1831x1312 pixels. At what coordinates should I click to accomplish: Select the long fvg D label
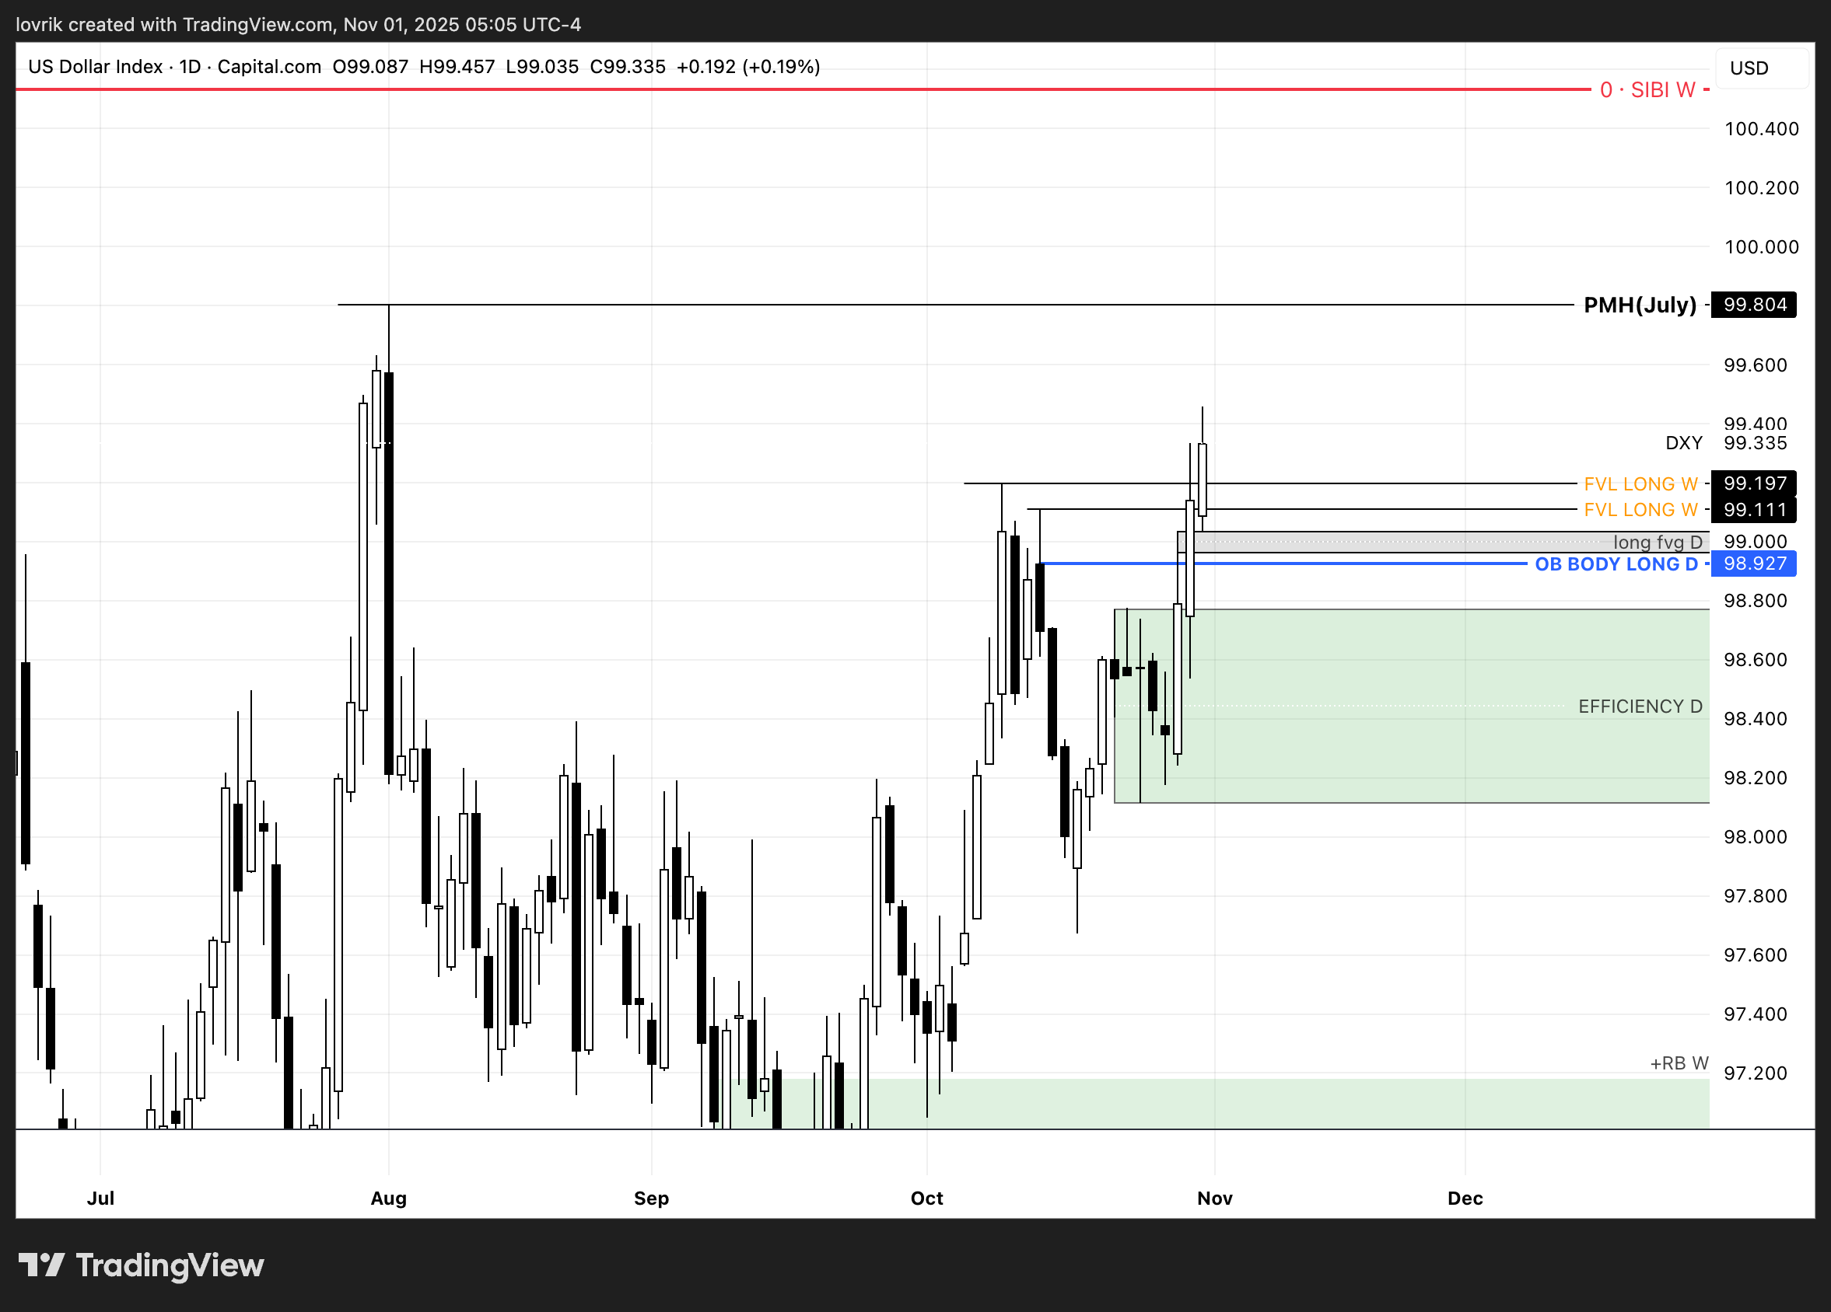1658,543
